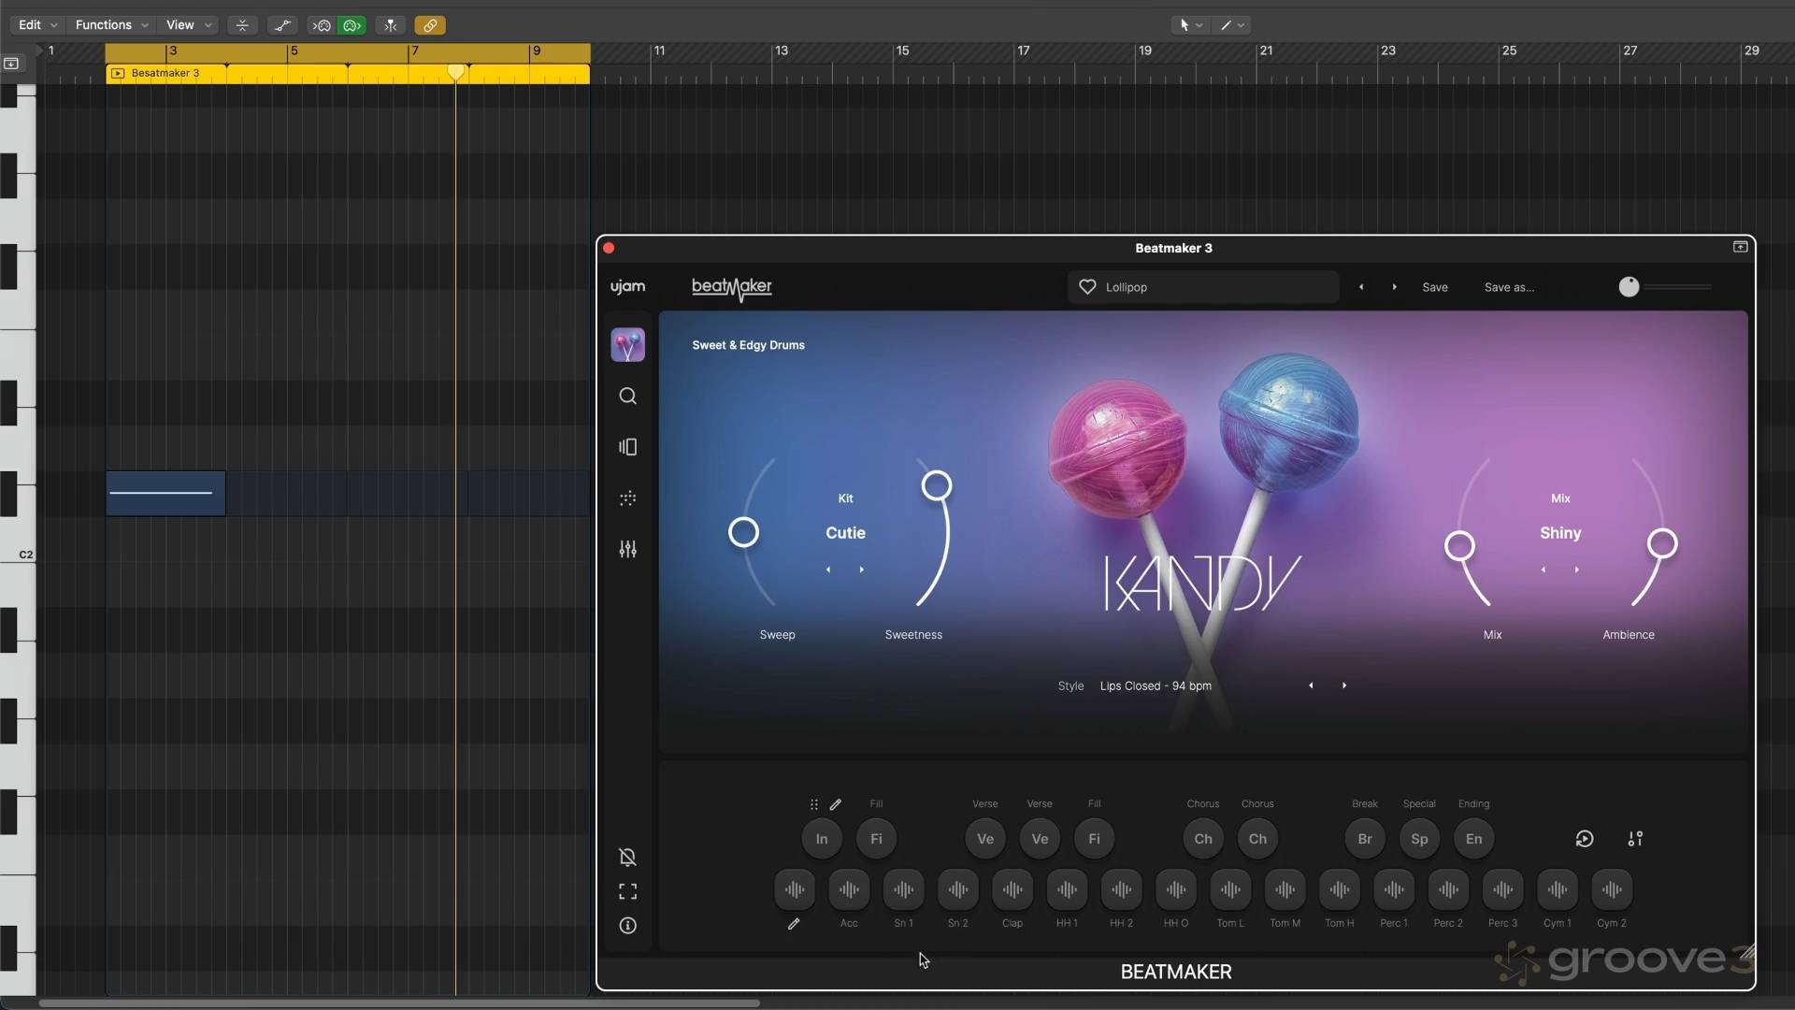Save the current Beatmaker preset
The height and width of the screenshot is (1010, 1795).
pos(1435,287)
